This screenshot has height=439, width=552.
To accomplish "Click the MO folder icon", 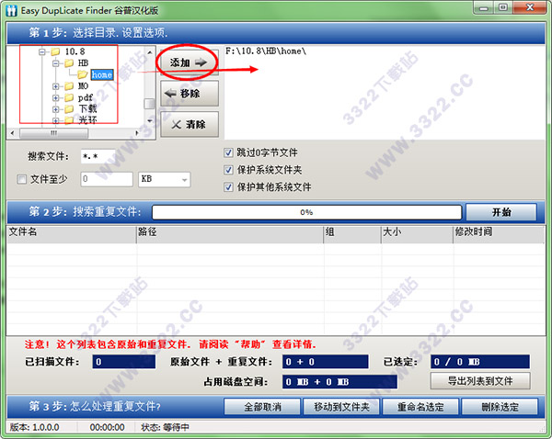I will pos(69,86).
